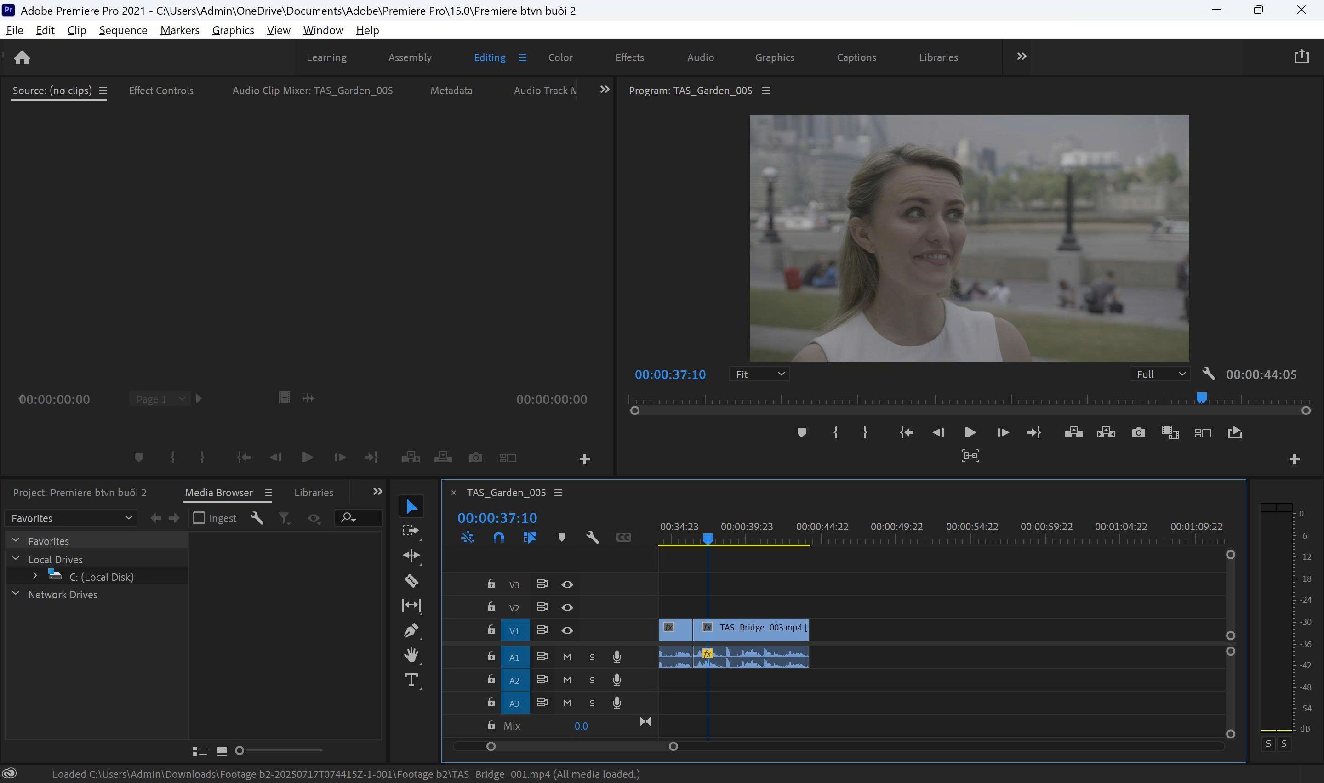
Task: Switch to the Effect Controls tab
Action: point(161,90)
